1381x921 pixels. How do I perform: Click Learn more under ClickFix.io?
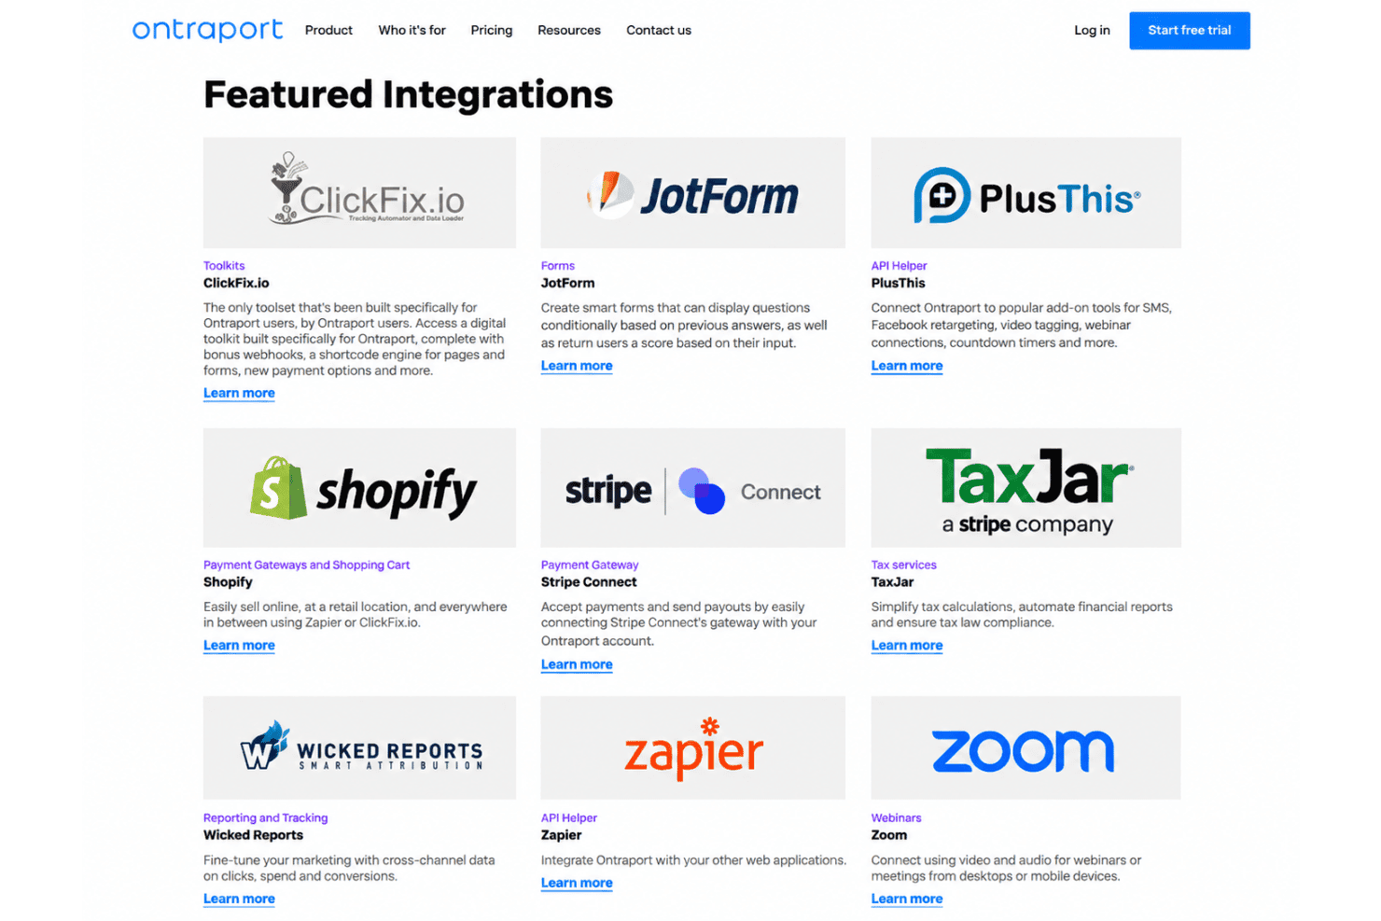point(239,393)
